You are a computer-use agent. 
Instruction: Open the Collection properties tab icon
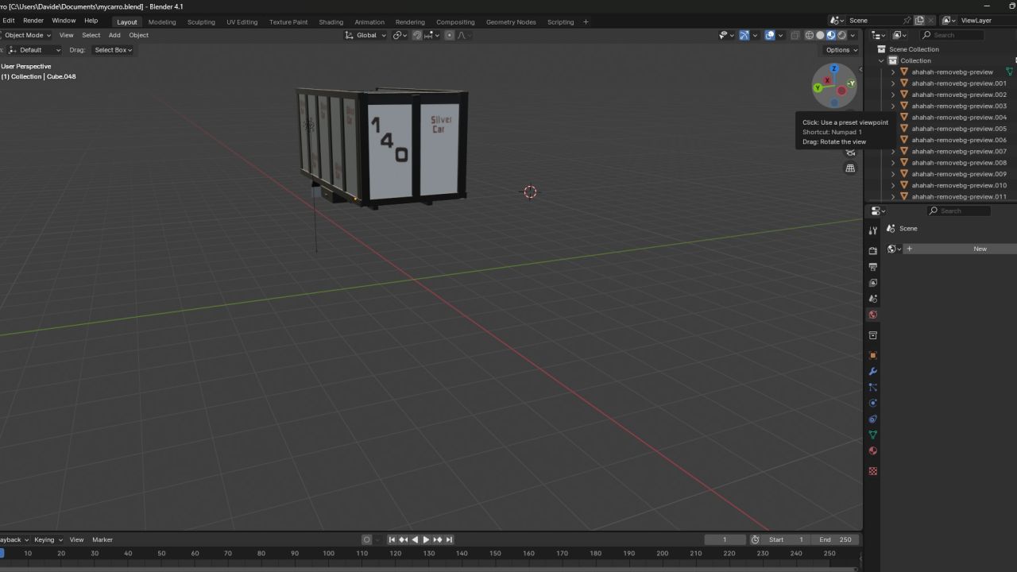[x=872, y=335]
